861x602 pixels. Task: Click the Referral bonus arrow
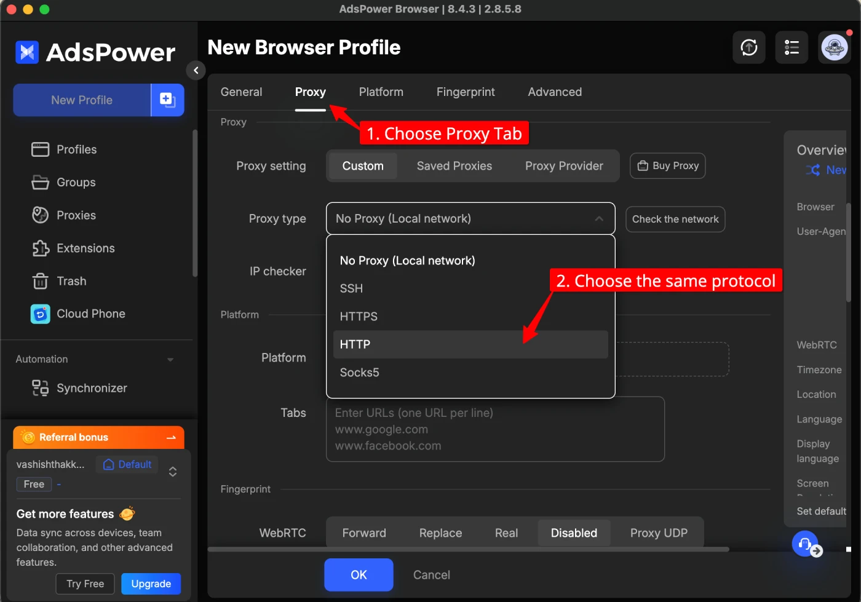(171, 437)
